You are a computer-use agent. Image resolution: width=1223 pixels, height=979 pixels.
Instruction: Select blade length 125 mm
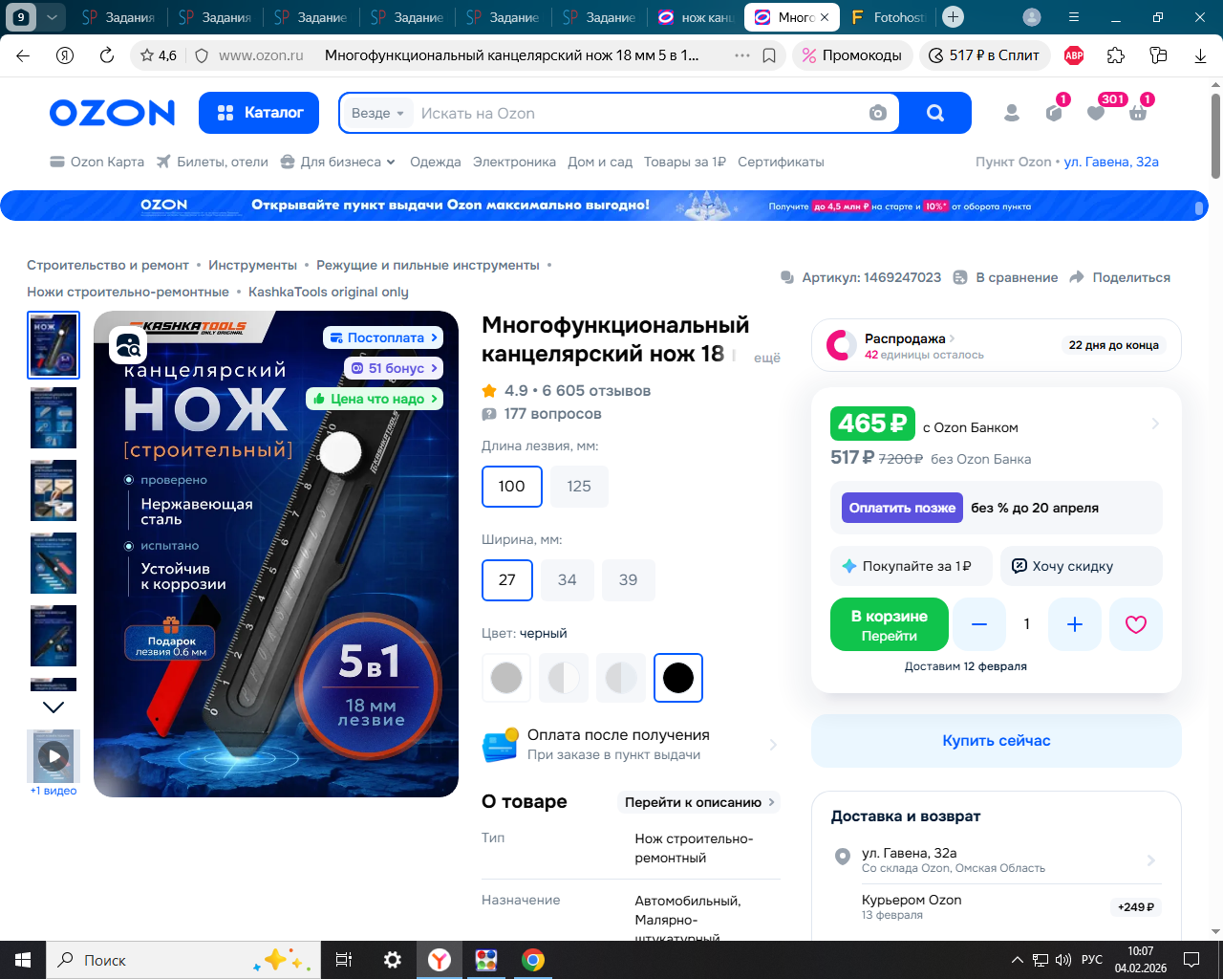point(579,487)
